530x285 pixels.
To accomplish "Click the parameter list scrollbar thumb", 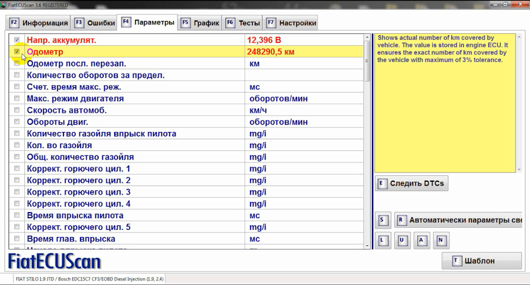I will [x=367, y=61].
